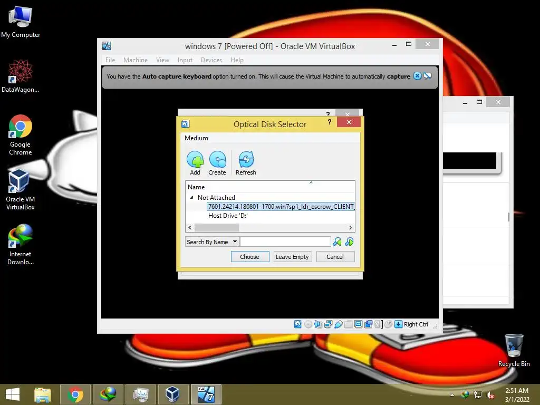The width and height of the screenshot is (540, 405).
Task: Open the Search By Name dropdown
Action: tap(212, 242)
